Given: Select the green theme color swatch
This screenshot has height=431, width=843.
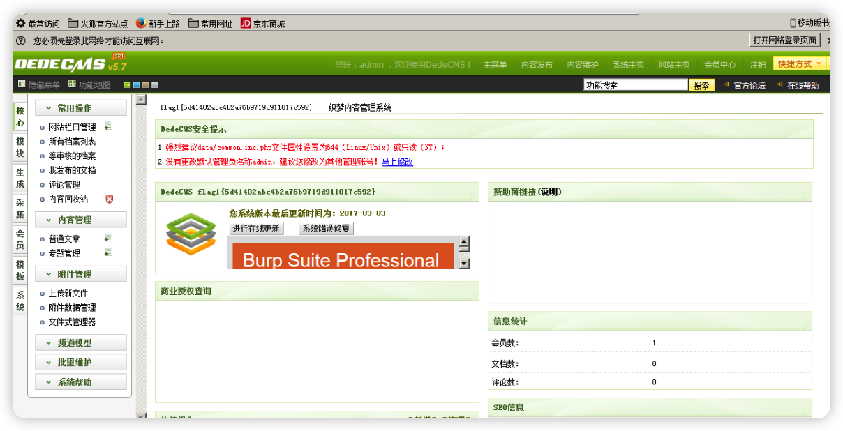Looking at the screenshot, I should [x=128, y=85].
